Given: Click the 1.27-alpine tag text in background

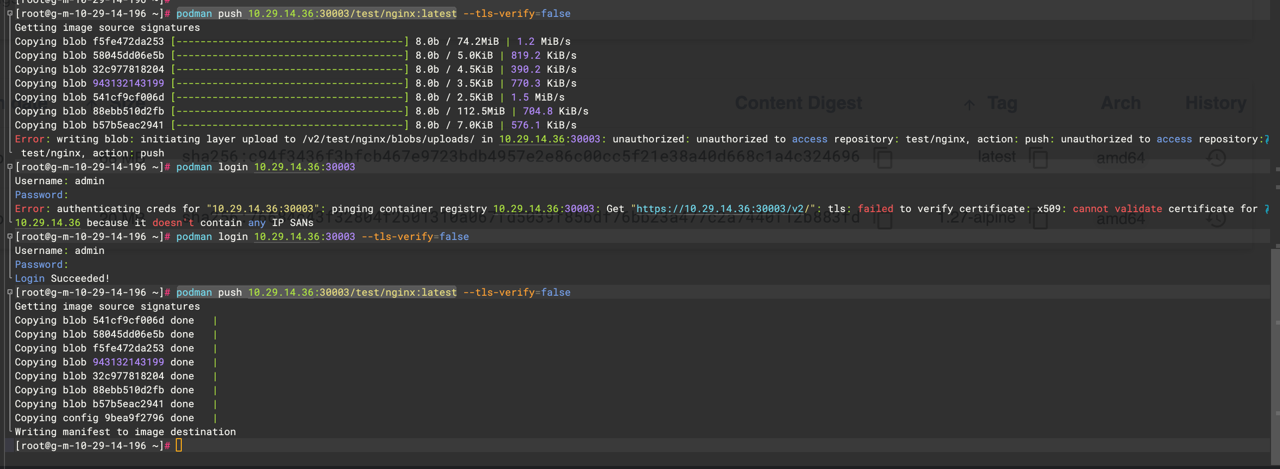Looking at the screenshot, I should 977,218.
